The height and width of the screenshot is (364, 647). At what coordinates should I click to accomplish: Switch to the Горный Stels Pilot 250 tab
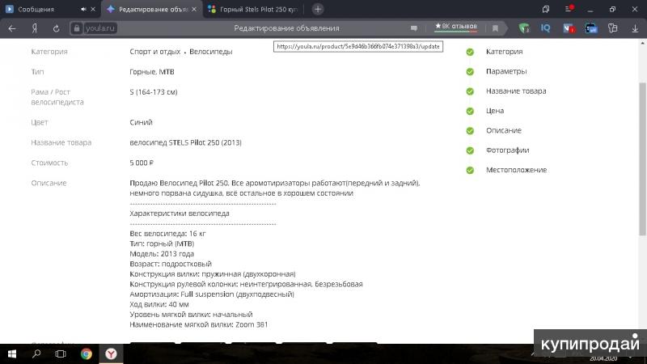(x=253, y=9)
